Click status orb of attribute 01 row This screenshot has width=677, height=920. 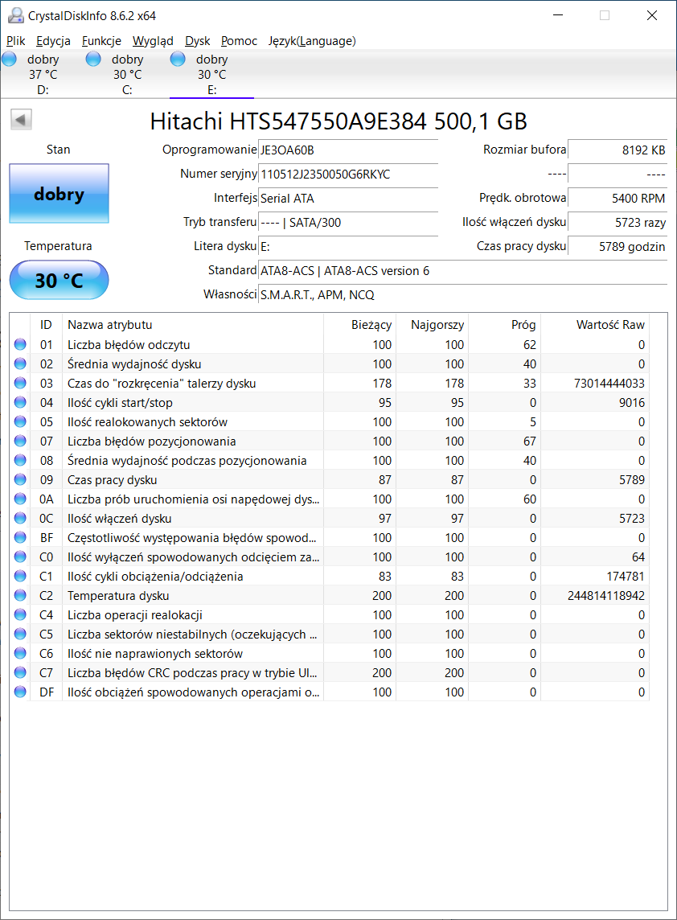click(x=20, y=344)
